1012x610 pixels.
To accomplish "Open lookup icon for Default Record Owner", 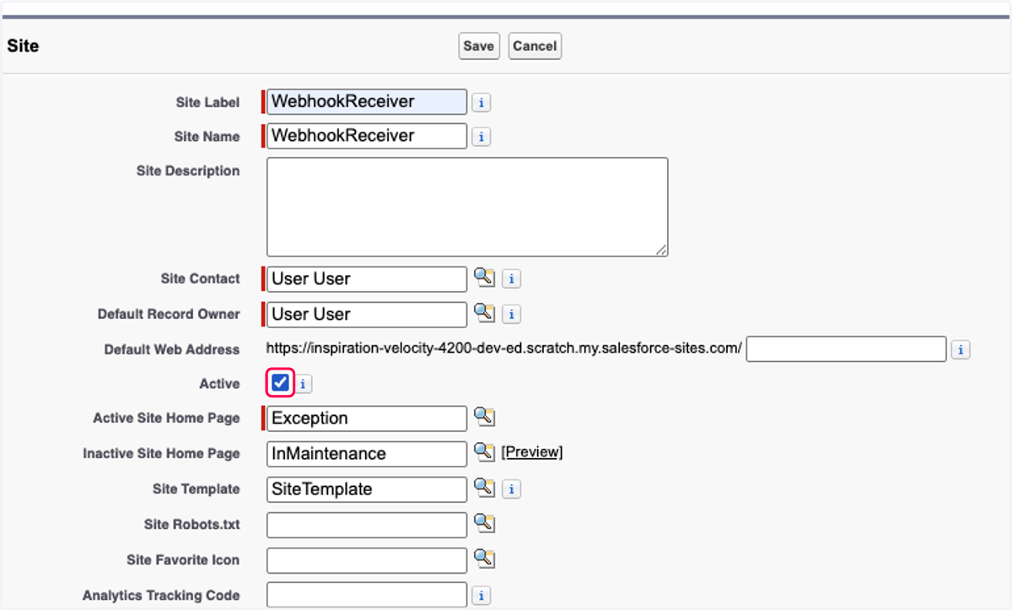I will (x=484, y=314).
